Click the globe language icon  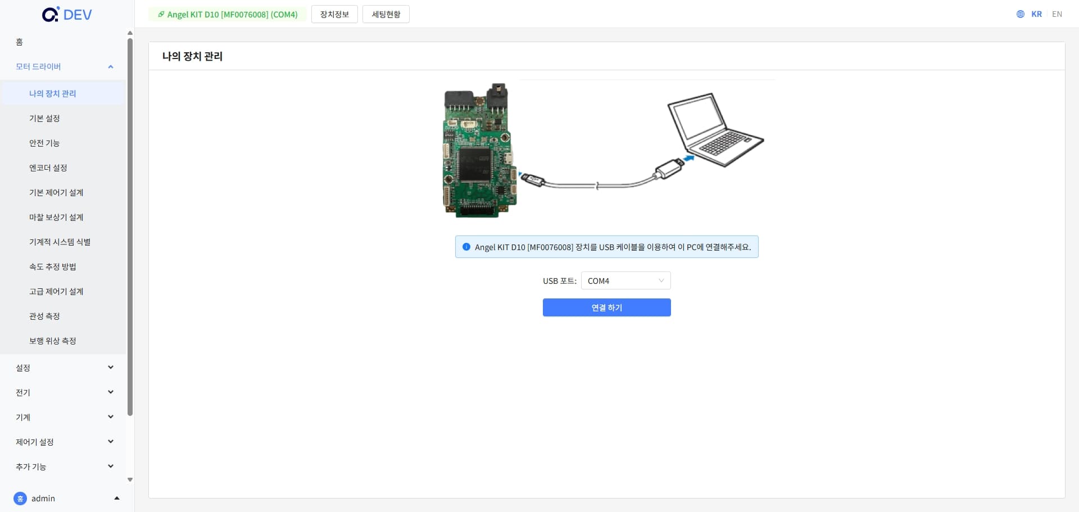(x=1021, y=14)
